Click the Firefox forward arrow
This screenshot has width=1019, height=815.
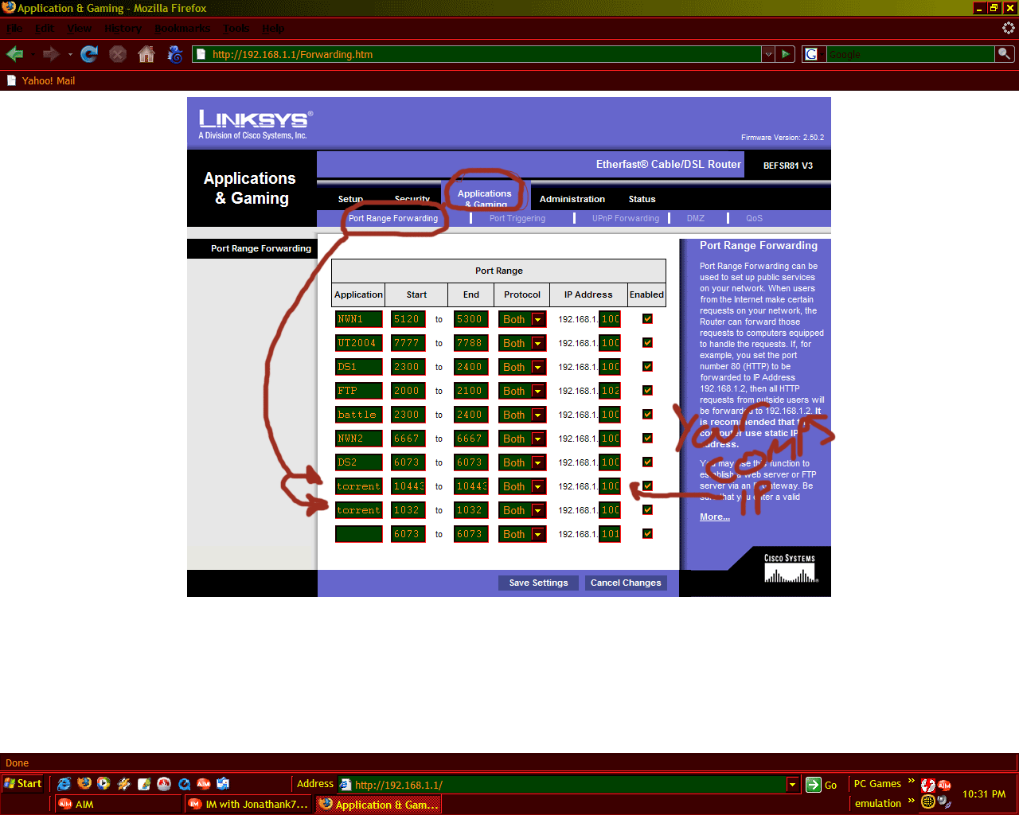point(51,54)
